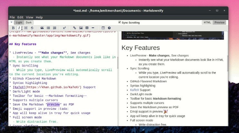Insert a heading with the H icon
Viewport: 239px width, 133px height.
pyautogui.click(x=26, y=28)
